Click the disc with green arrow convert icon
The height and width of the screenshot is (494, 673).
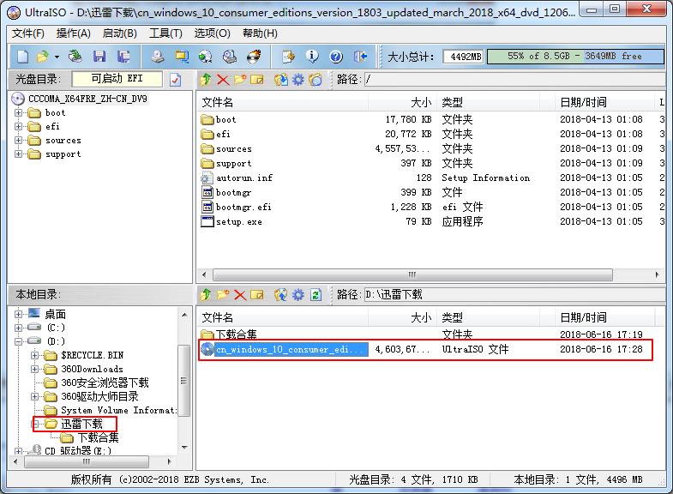click(206, 57)
